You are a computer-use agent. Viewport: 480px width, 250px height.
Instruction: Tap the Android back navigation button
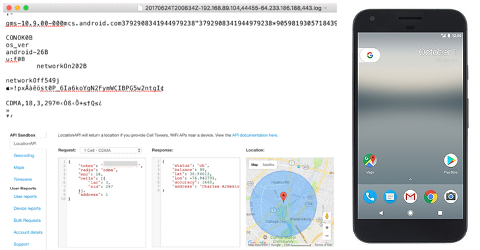[381, 213]
